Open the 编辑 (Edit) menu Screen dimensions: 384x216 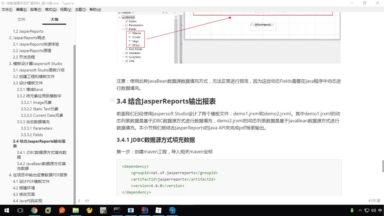[21, 10]
